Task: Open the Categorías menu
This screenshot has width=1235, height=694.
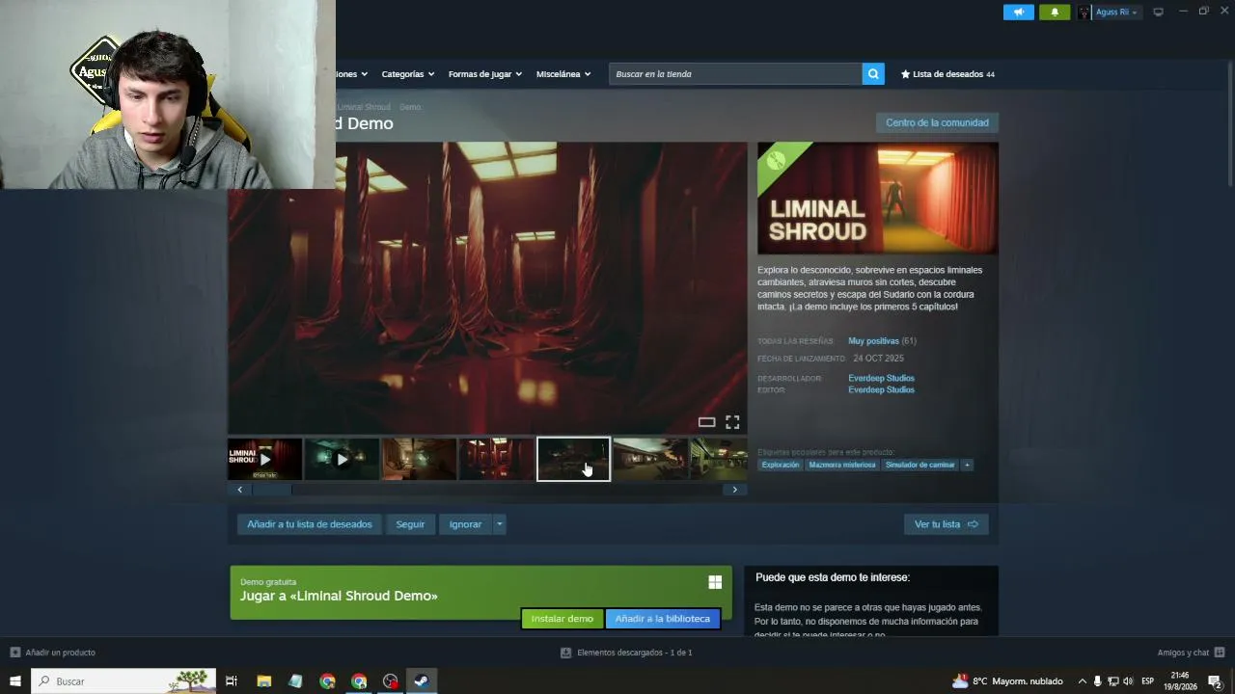Action: tap(407, 74)
